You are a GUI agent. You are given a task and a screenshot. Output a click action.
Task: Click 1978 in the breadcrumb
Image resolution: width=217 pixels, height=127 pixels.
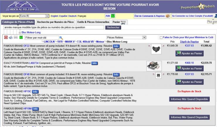[60, 42]
